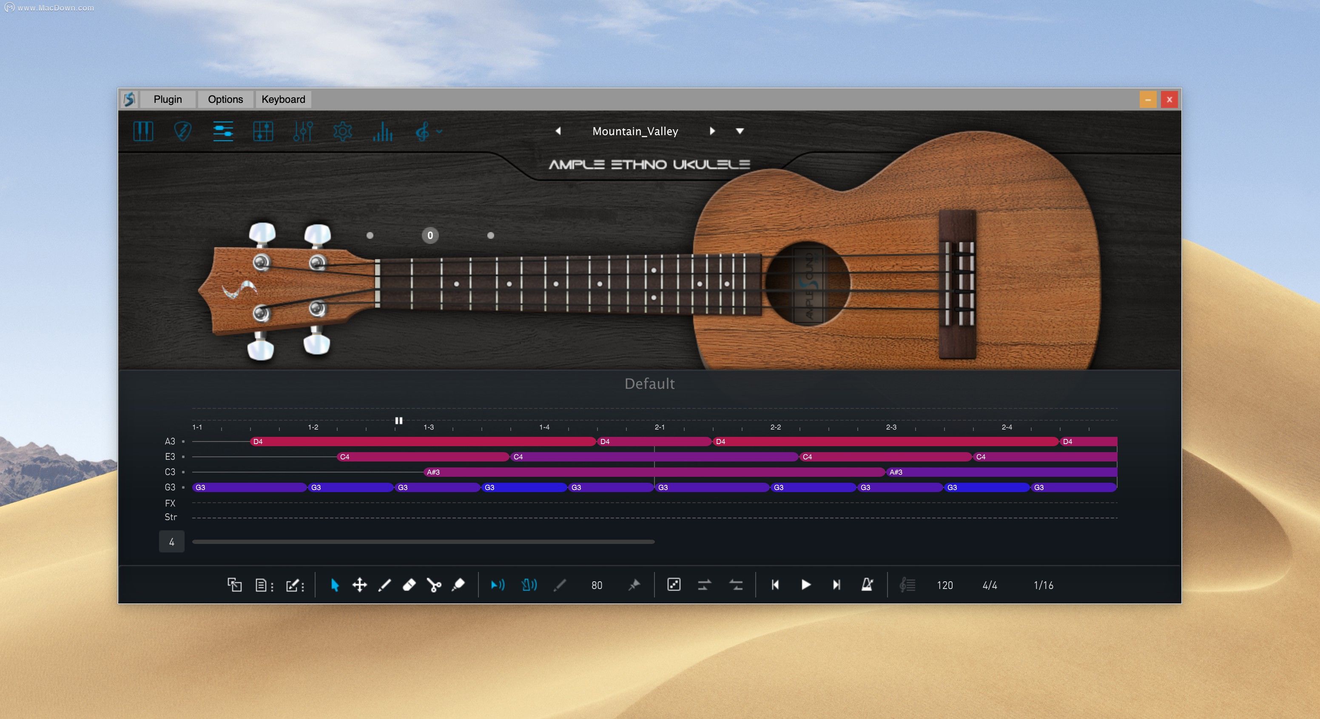Open the preset list dropdown arrow
This screenshot has width=1320, height=719.
tap(740, 131)
